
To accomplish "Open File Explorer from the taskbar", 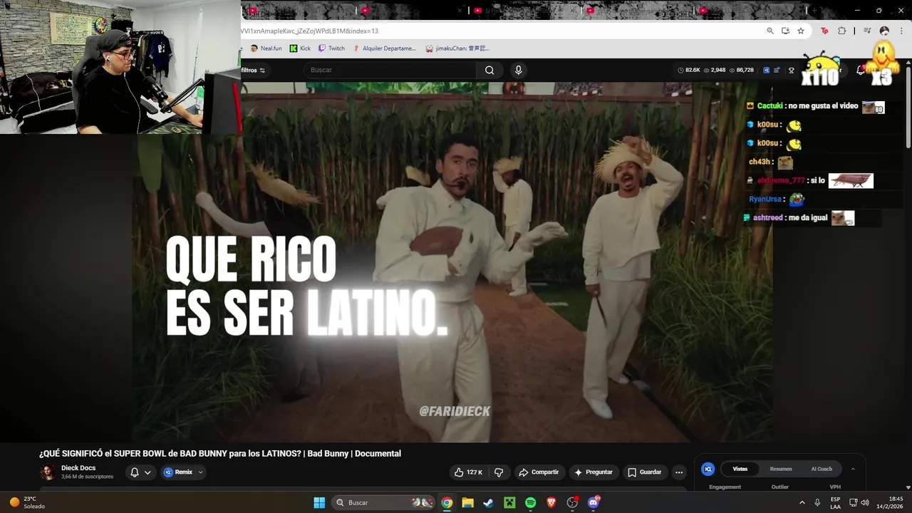I will [467, 502].
